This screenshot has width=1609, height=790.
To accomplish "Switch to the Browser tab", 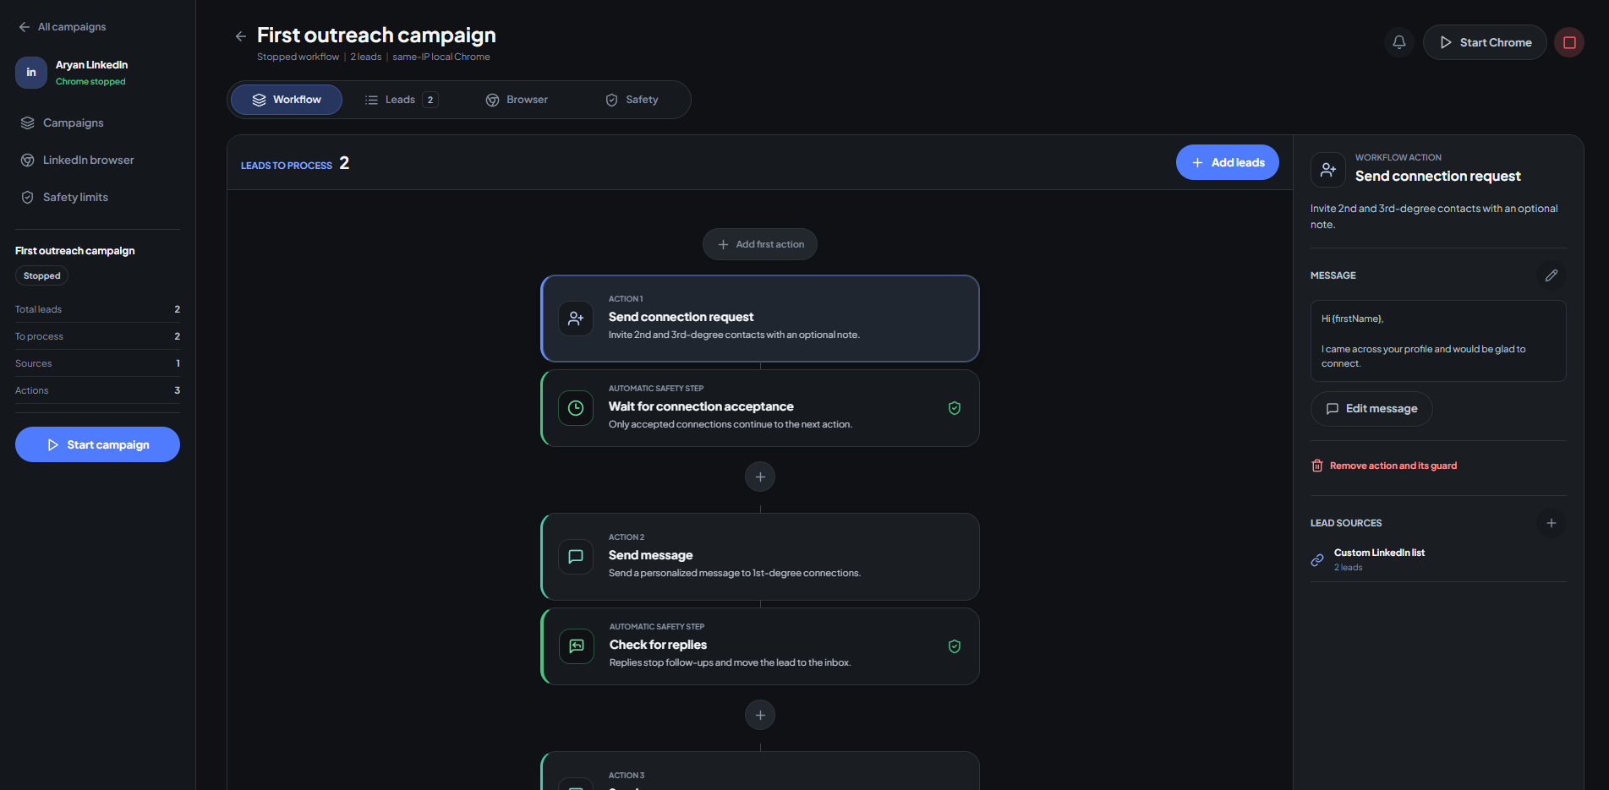I will [x=517, y=100].
